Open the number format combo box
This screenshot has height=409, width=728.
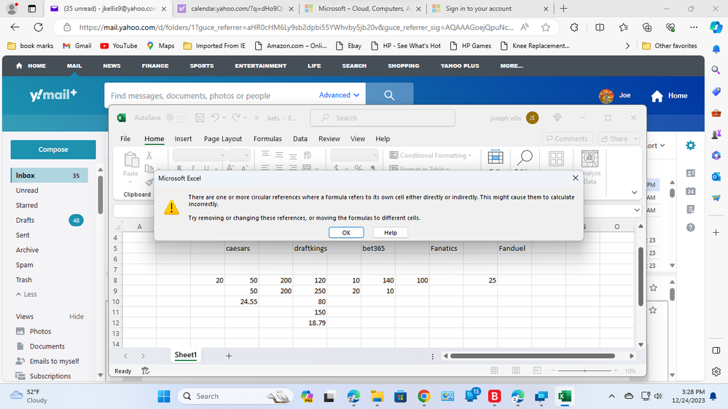(x=354, y=155)
